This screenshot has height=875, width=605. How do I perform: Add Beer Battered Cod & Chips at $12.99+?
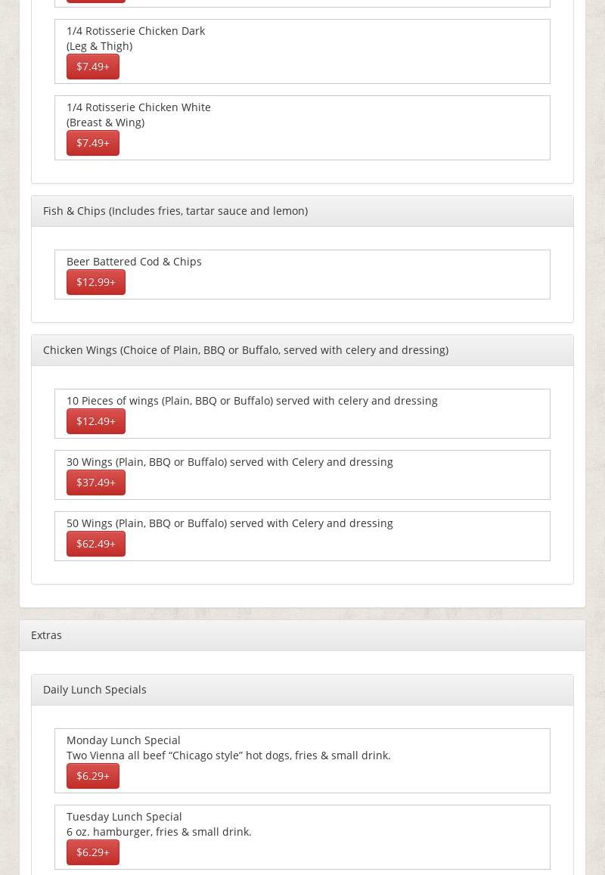pos(95,282)
